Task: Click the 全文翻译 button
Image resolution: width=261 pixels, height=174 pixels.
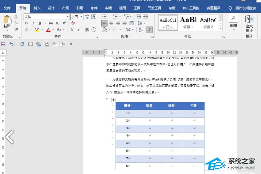Action: [249, 23]
